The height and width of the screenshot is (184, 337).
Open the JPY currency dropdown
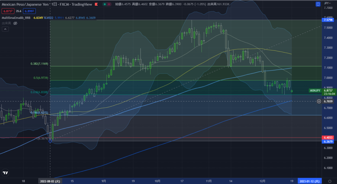328,3
